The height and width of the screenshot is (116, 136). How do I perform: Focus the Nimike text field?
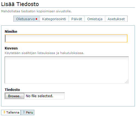pyautogui.click(x=66, y=38)
